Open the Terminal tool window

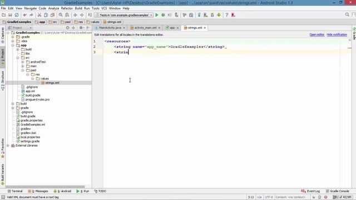pyautogui.click(x=15, y=191)
